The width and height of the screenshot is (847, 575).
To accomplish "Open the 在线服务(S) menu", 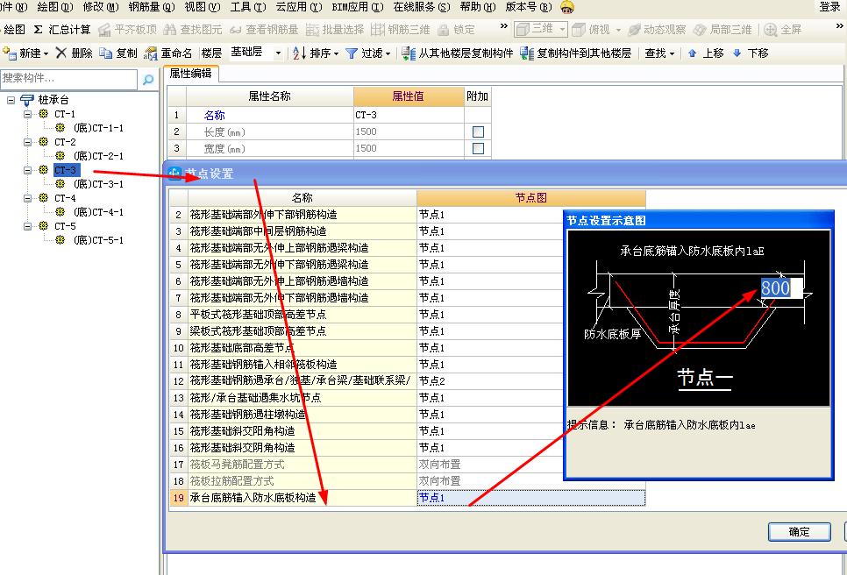I will pos(422,6).
